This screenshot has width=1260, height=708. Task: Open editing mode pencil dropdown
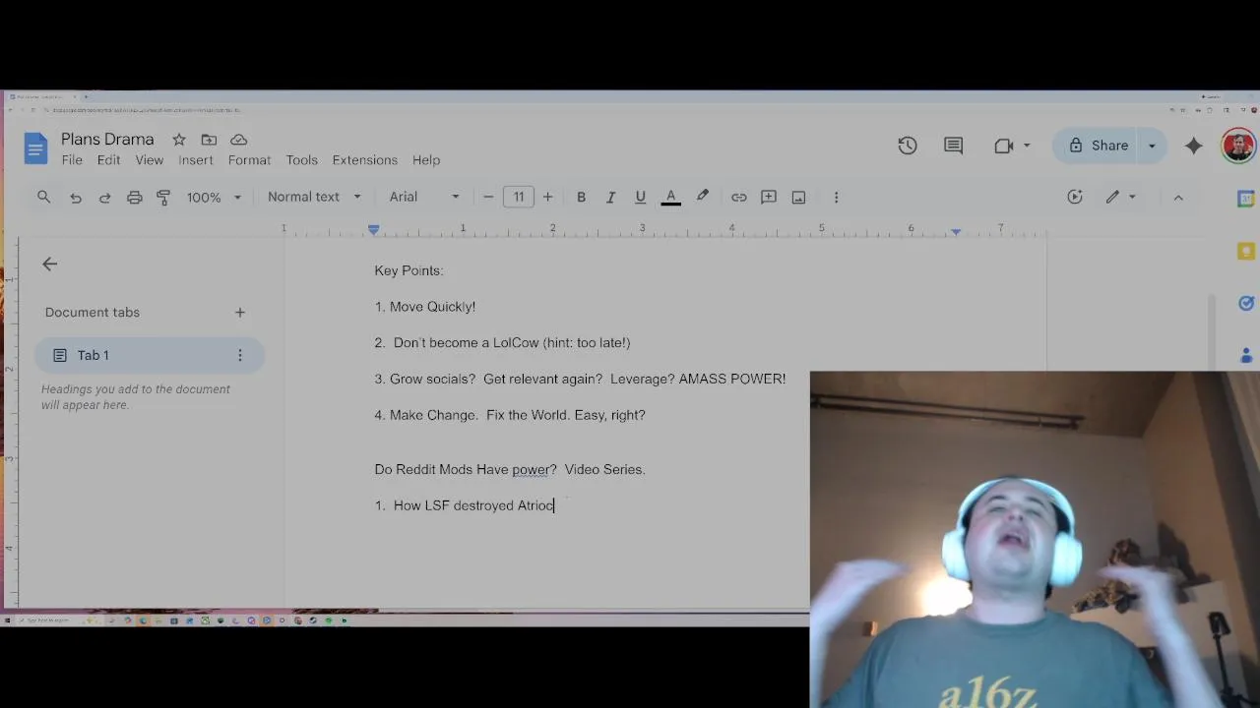point(1120,198)
